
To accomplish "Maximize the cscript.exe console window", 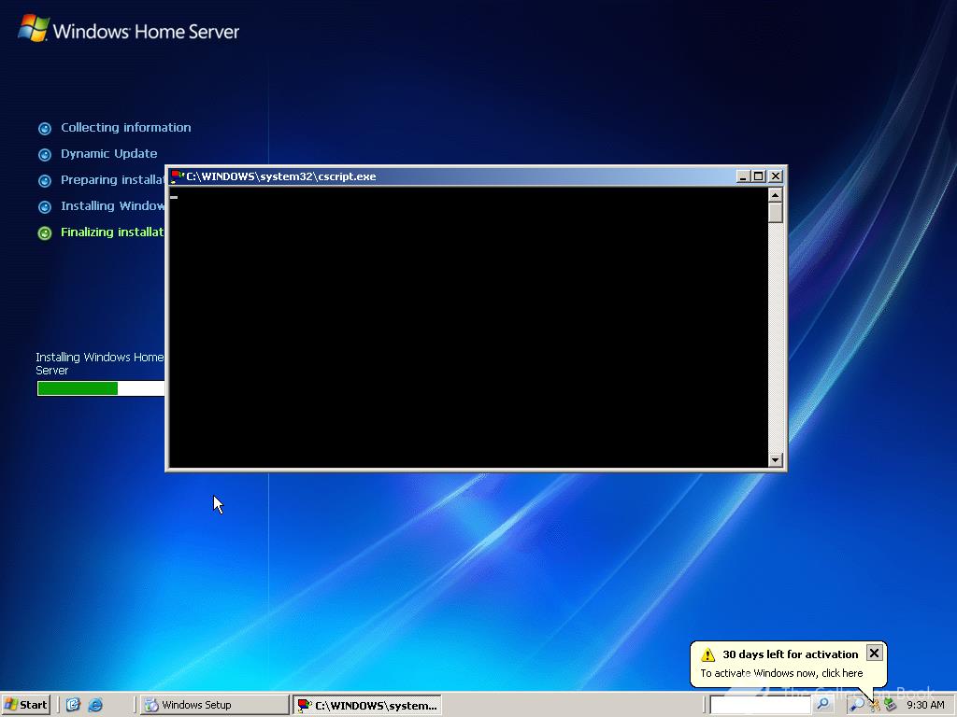I will click(x=759, y=176).
